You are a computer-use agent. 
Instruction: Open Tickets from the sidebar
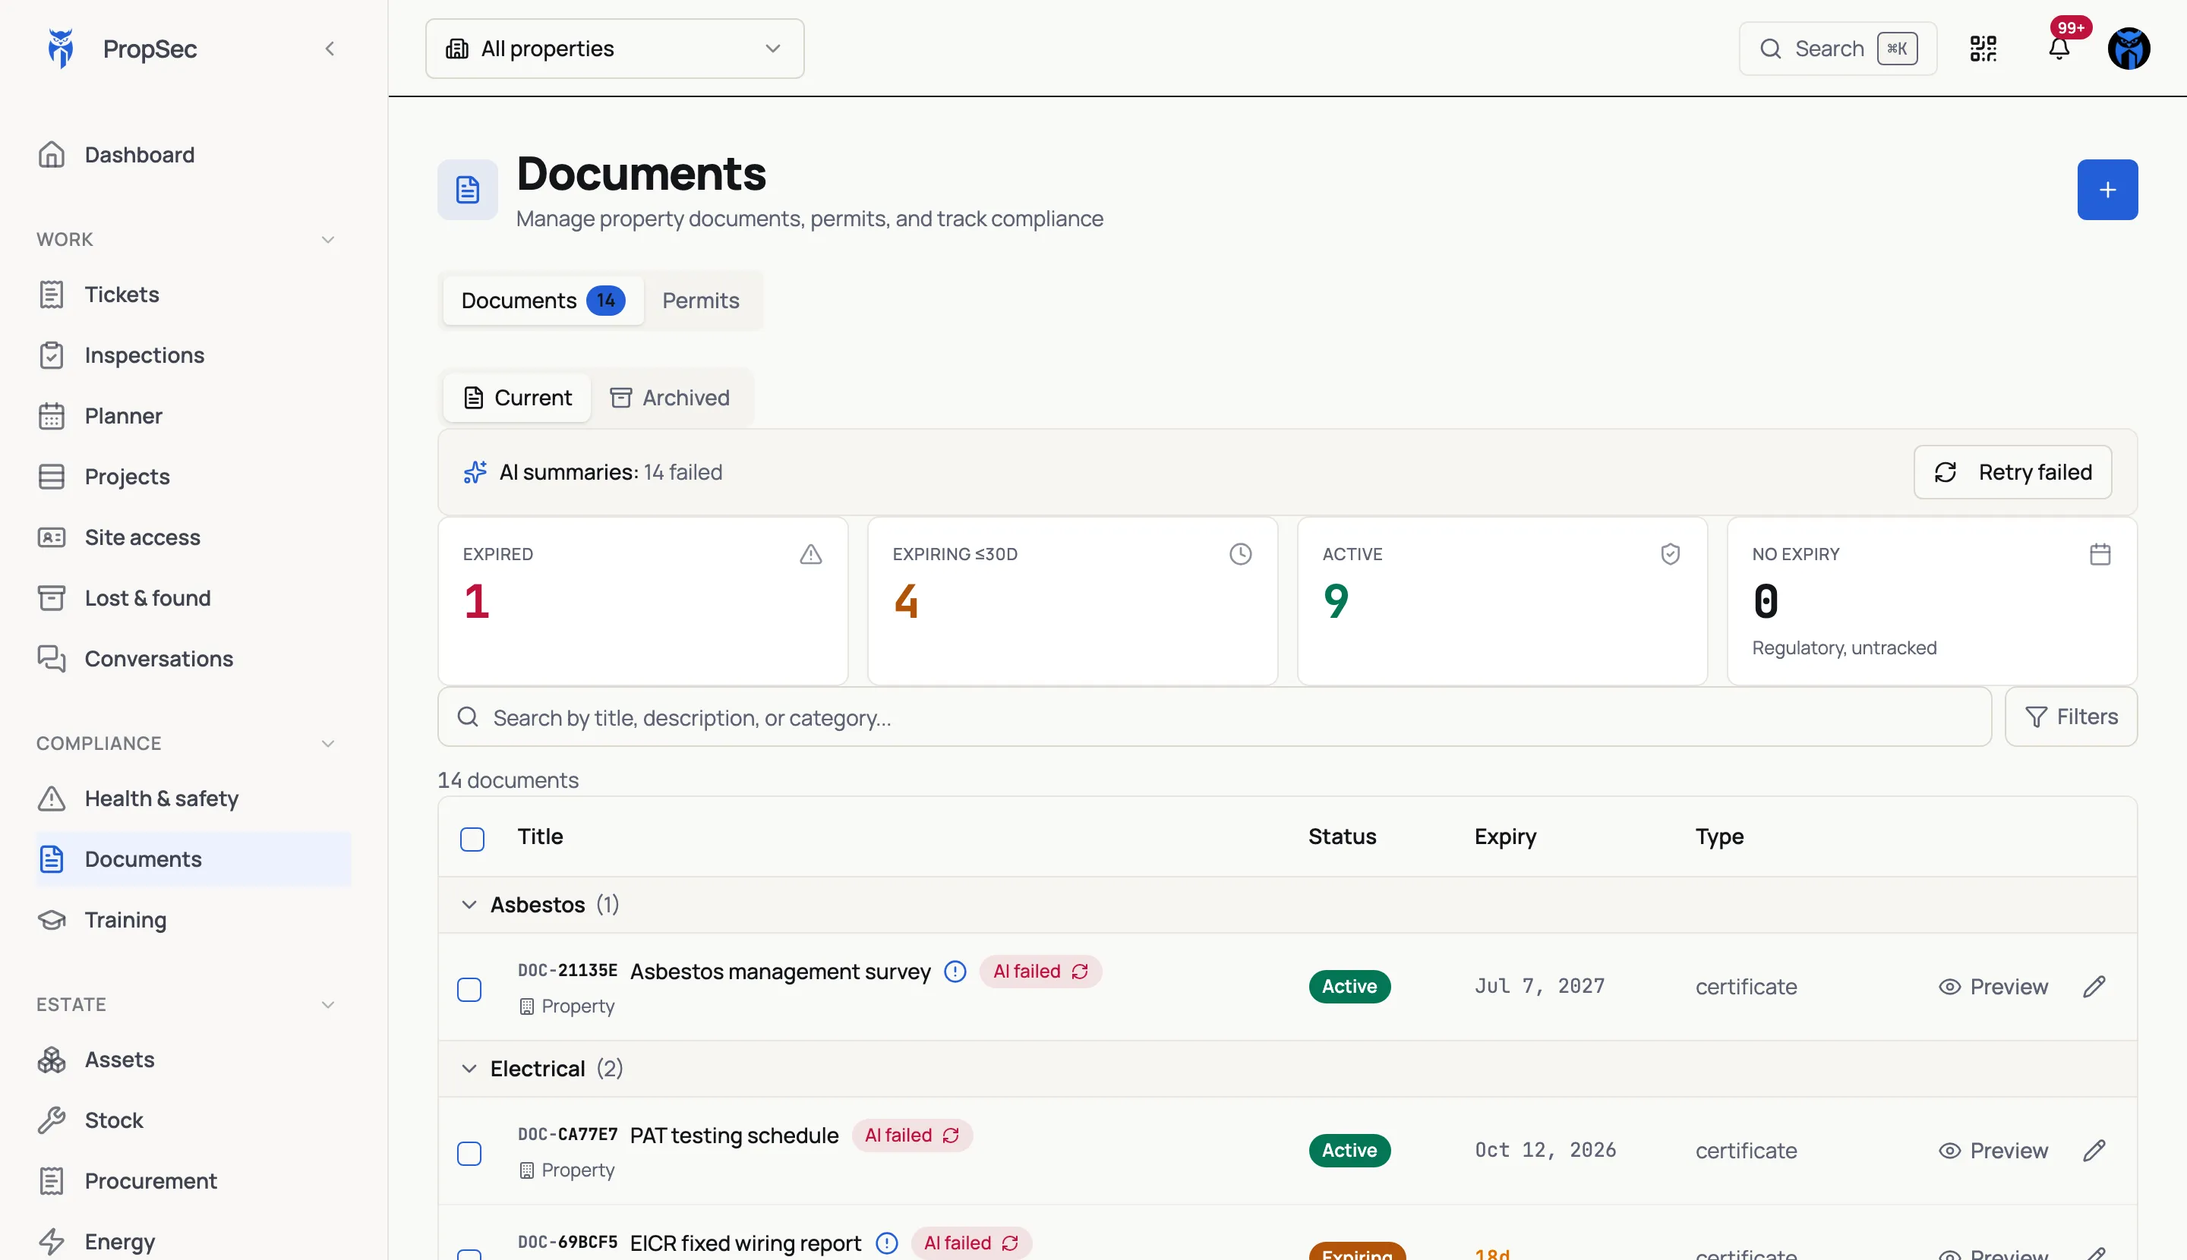pos(194,295)
